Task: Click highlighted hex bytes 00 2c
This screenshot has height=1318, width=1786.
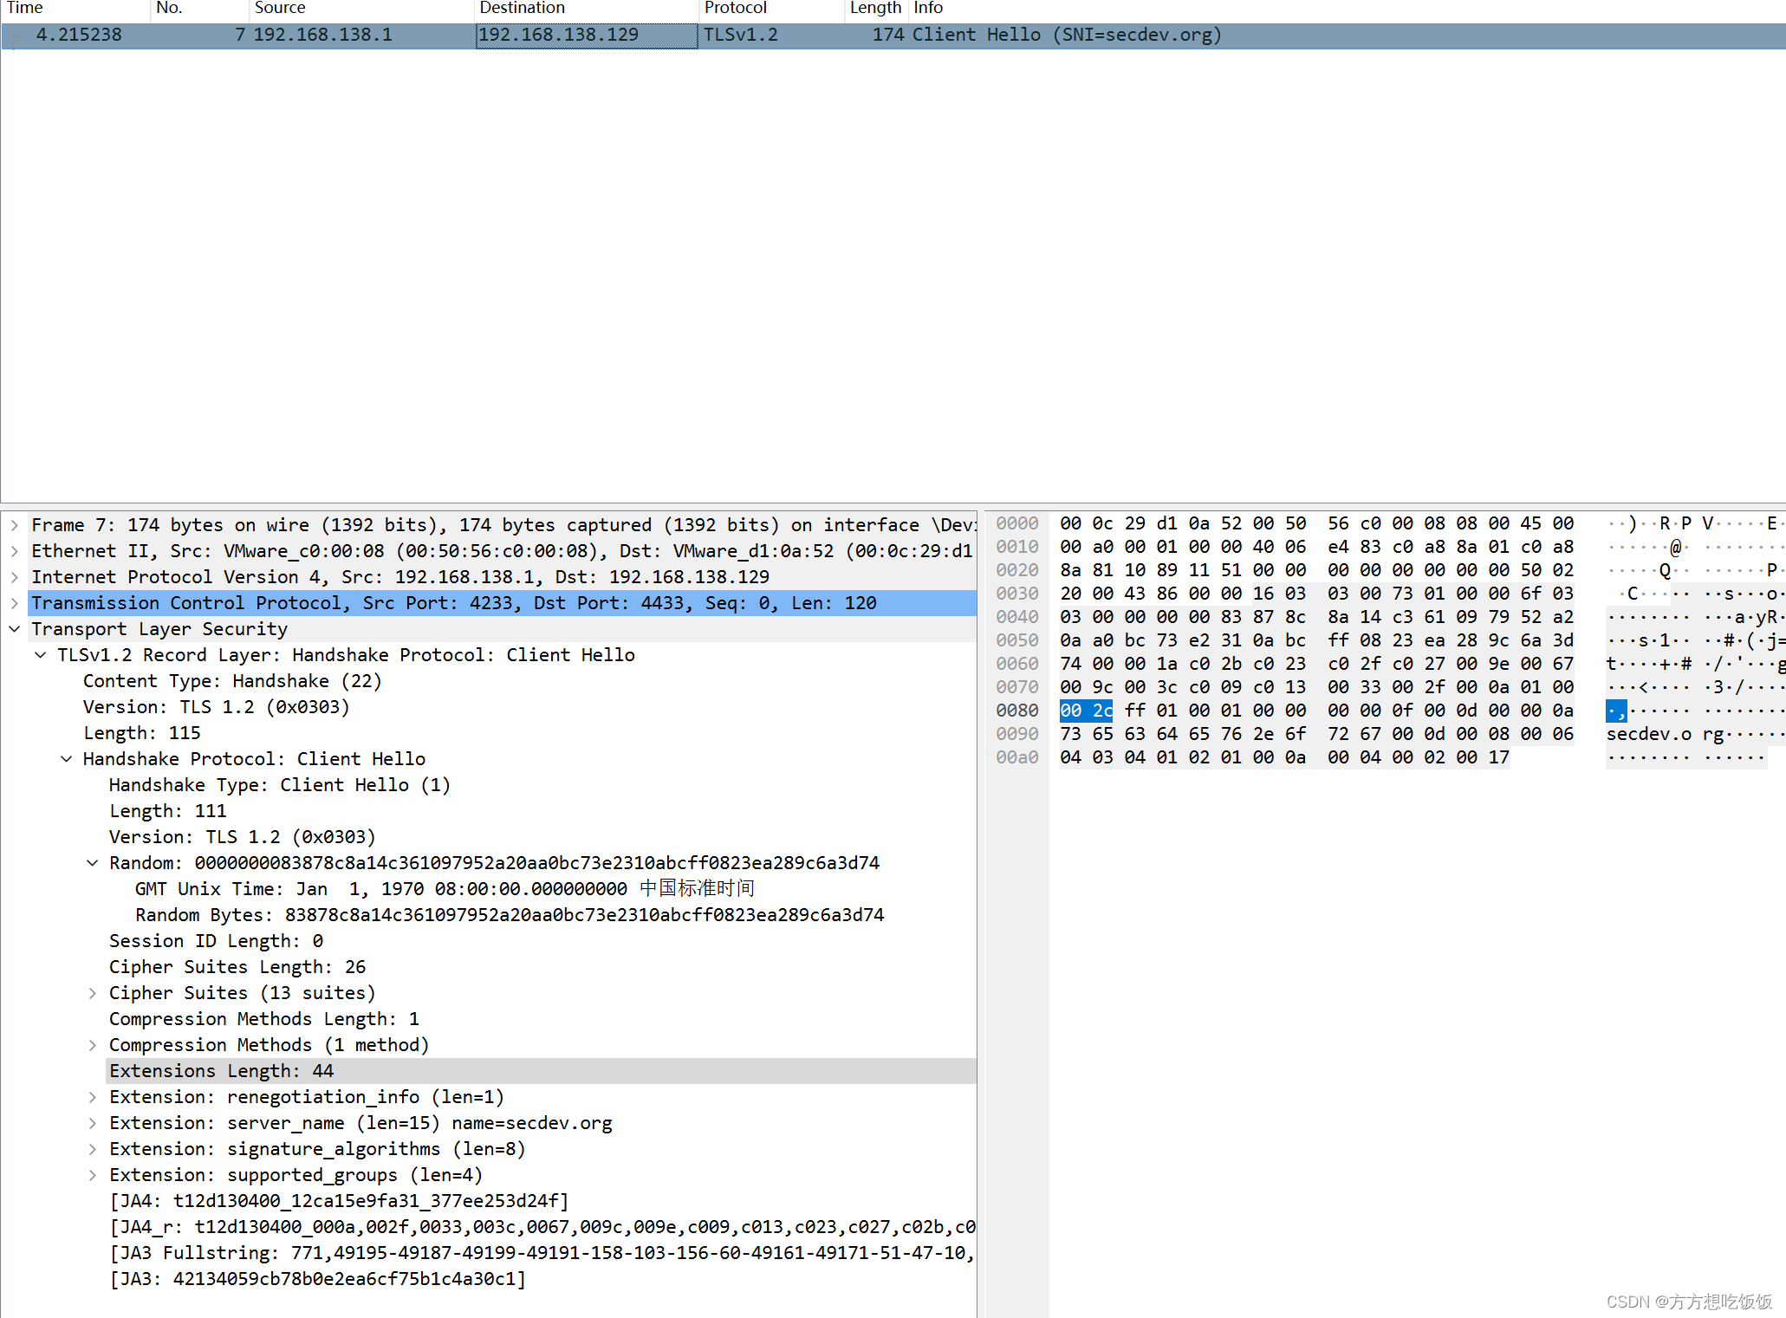Action: point(1086,711)
